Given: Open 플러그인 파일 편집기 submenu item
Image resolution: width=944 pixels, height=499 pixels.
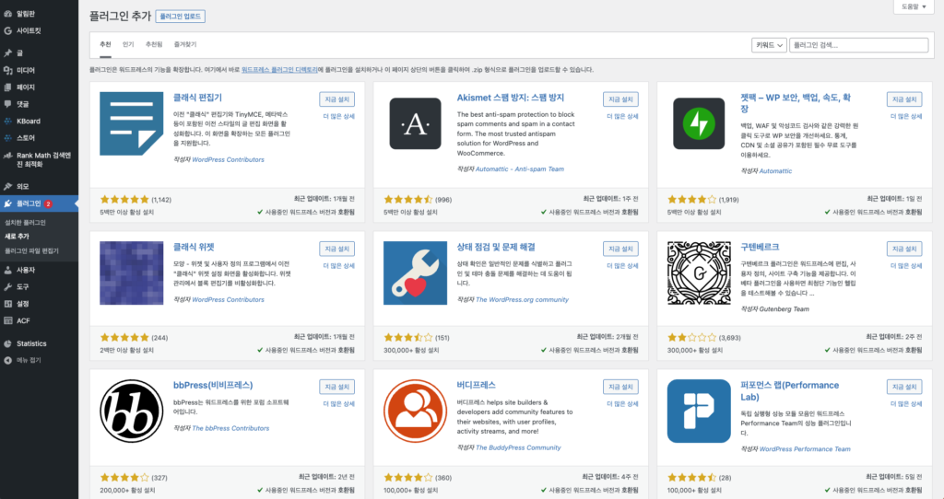Looking at the screenshot, I should pyautogui.click(x=32, y=250).
